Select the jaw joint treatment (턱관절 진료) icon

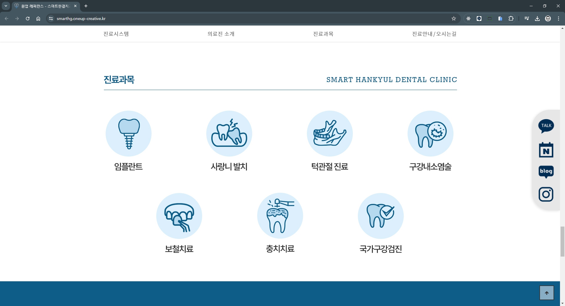tap(330, 134)
